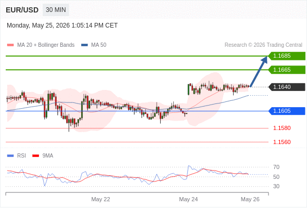Screen dimensions: 307x208
Task: Click the pink MA 20 Bollinger legend swatch
Action: click(10, 45)
